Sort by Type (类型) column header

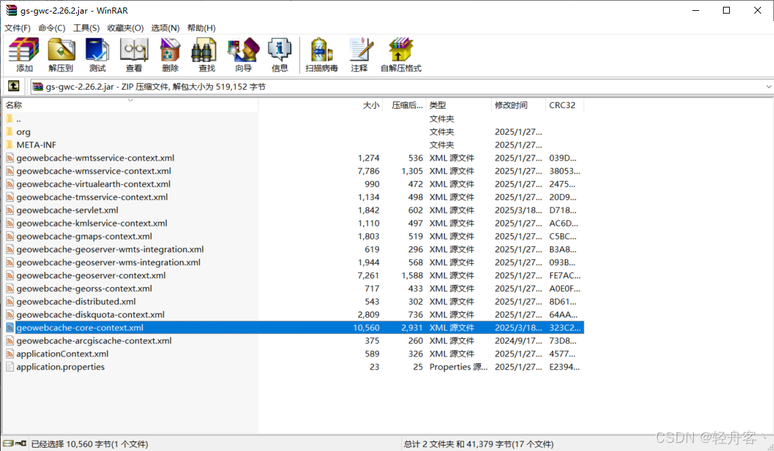point(458,105)
